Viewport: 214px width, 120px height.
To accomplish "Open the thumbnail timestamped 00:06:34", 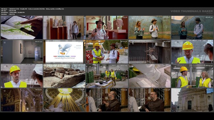I will click(x=192, y=28).
